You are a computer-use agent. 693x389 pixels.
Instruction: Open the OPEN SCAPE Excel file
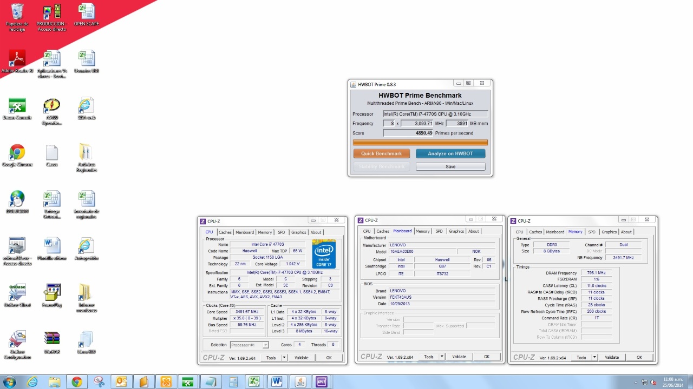[86, 15]
